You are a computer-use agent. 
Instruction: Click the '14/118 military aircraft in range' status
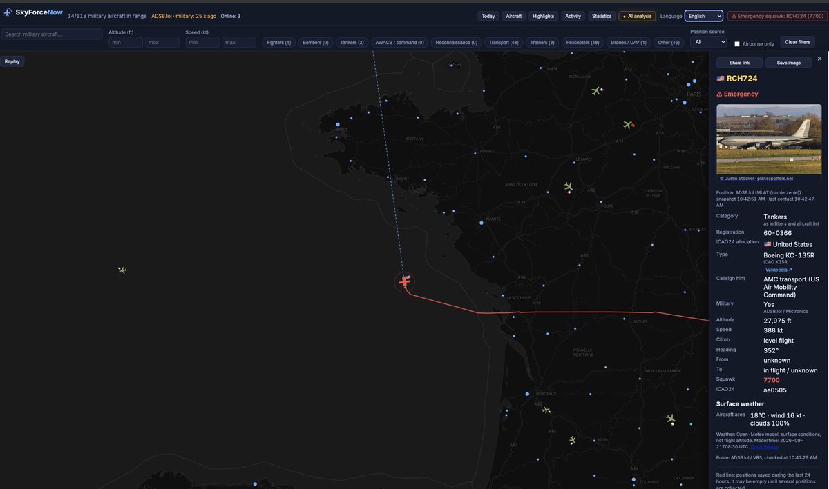point(107,16)
